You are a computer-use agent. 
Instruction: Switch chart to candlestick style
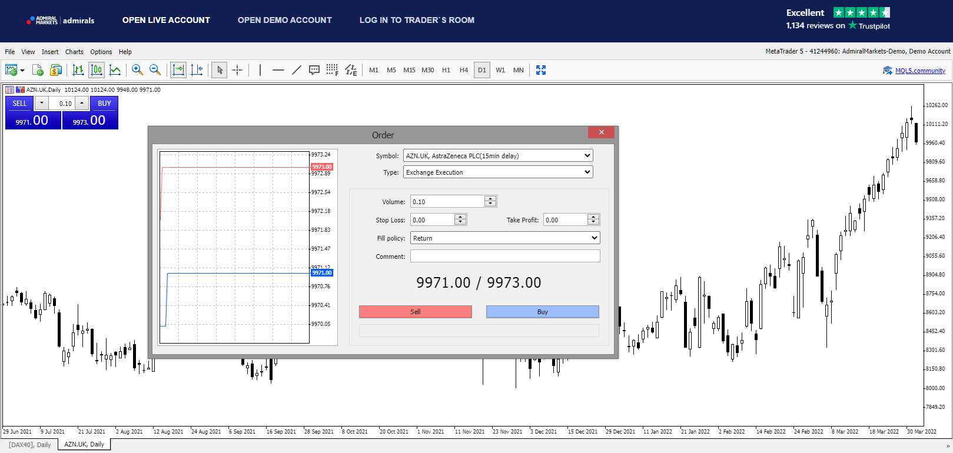[x=97, y=70]
